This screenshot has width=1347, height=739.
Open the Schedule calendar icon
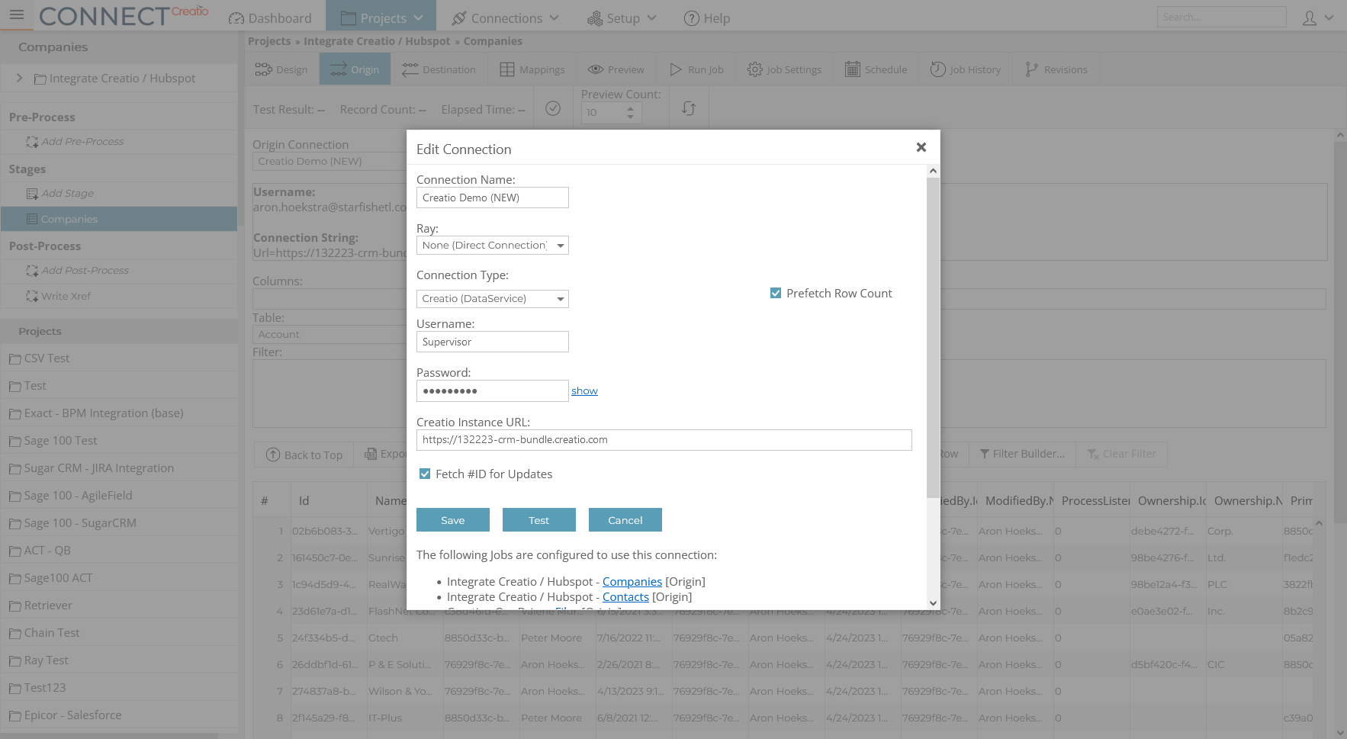852,69
